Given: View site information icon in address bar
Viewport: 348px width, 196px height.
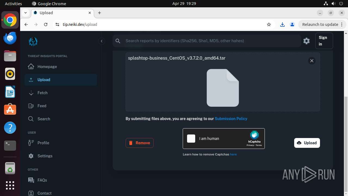Looking at the screenshot, I should [x=57, y=24].
